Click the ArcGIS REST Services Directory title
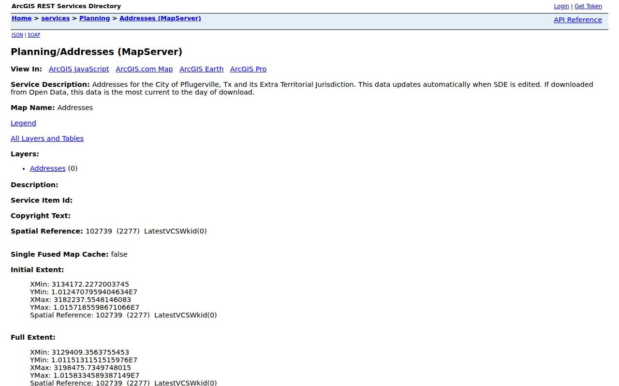The height and width of the screenshot is (386, 619). (66, 6)
